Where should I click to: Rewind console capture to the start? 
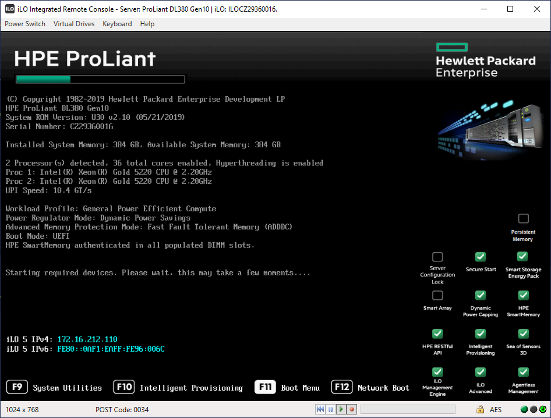tap(320, 409)
